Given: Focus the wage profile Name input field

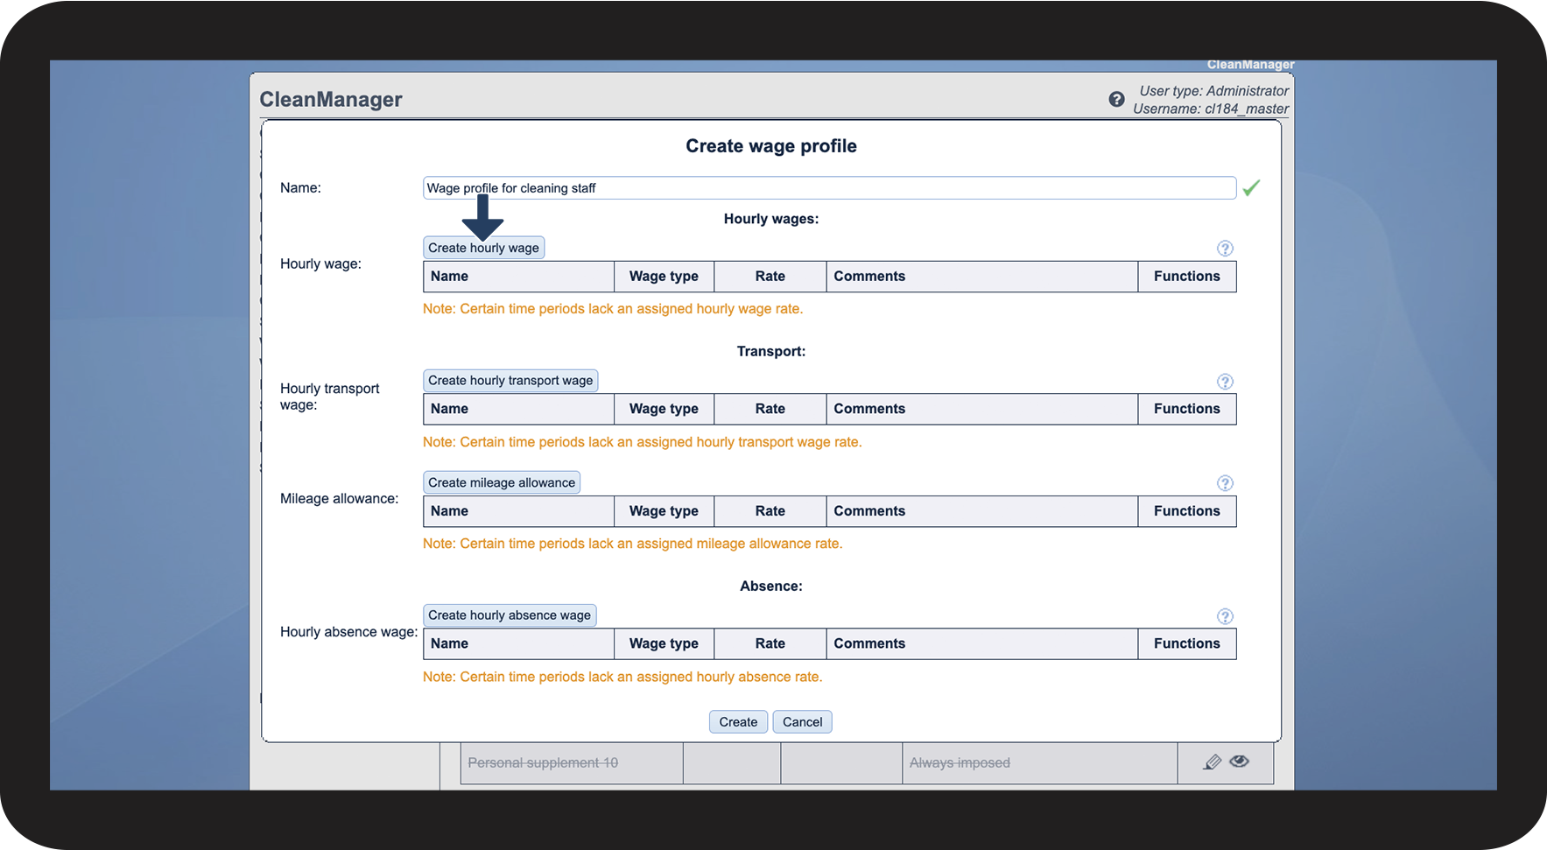Looking at the screenshot, I should 829,188.
